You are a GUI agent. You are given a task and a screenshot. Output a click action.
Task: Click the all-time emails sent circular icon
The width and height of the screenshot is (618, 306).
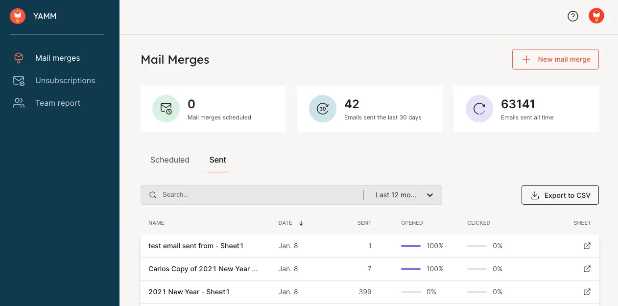pos(479,109)
